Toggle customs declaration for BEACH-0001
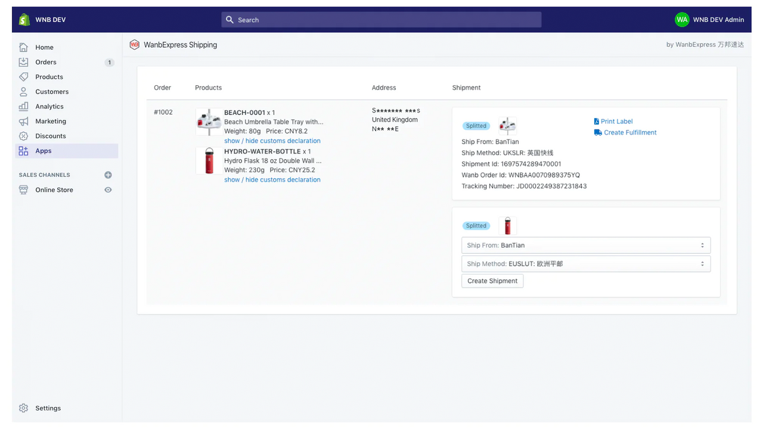The width and height of the screenshot is (763, 429). (272, 141)
